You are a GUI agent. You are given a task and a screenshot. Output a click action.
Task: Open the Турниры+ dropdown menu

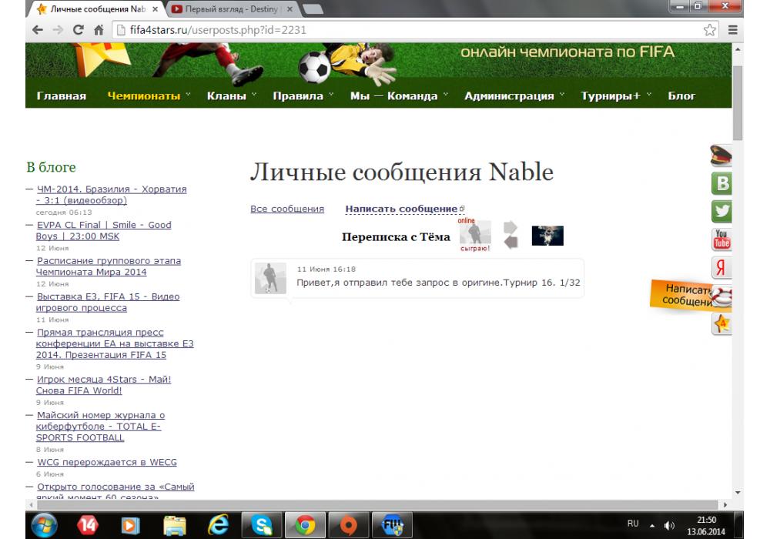point(616,96)
